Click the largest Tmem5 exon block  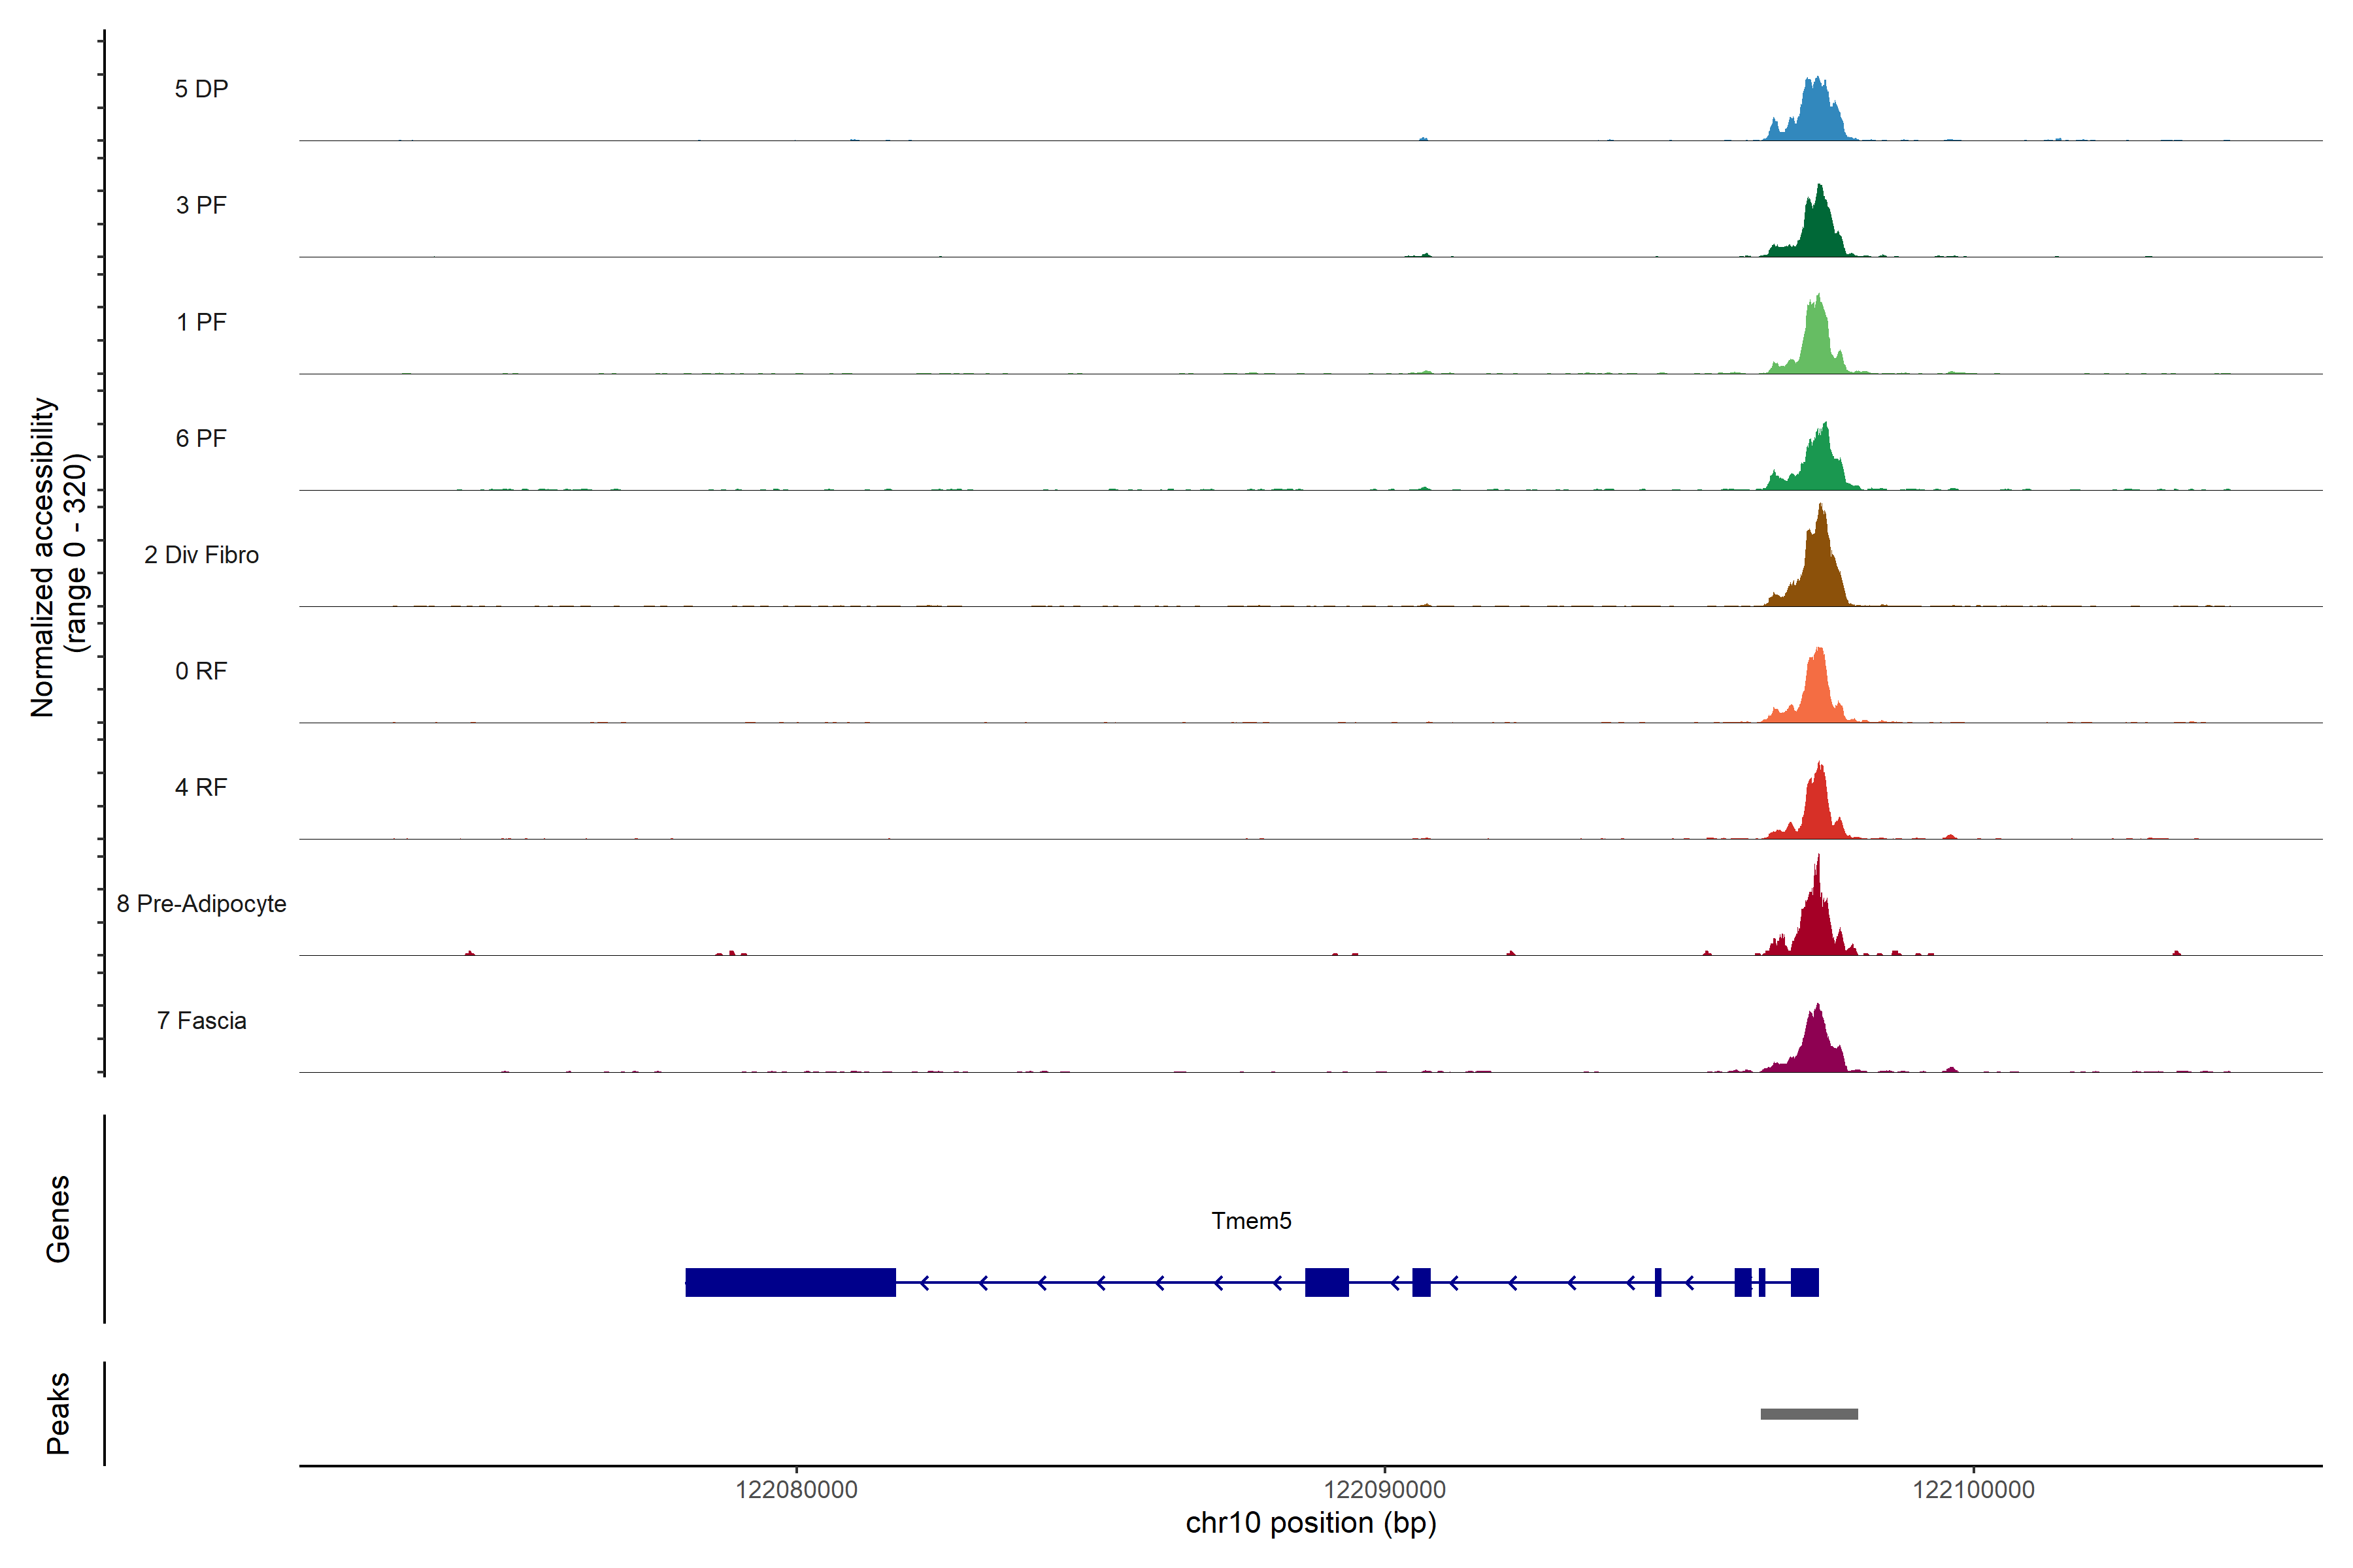pyautogui.click(x=790, y=1282)
